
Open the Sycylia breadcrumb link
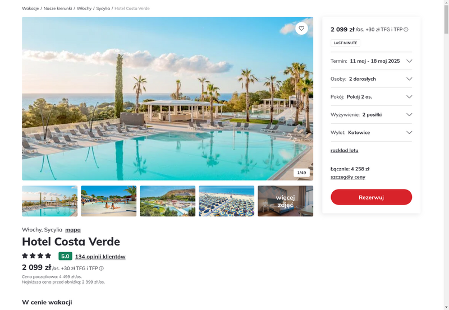click(103, 8)
